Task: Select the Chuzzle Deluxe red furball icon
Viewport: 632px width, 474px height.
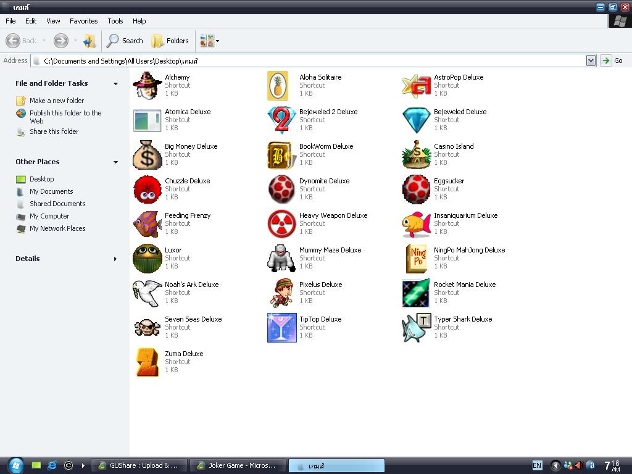Action: (147, 189)
